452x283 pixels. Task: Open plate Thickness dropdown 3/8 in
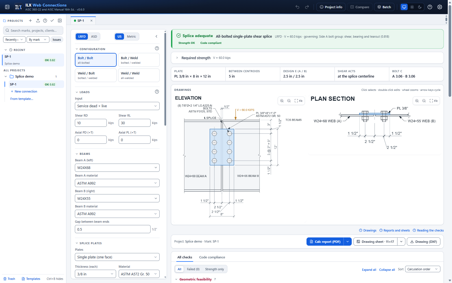coord(95,274)
